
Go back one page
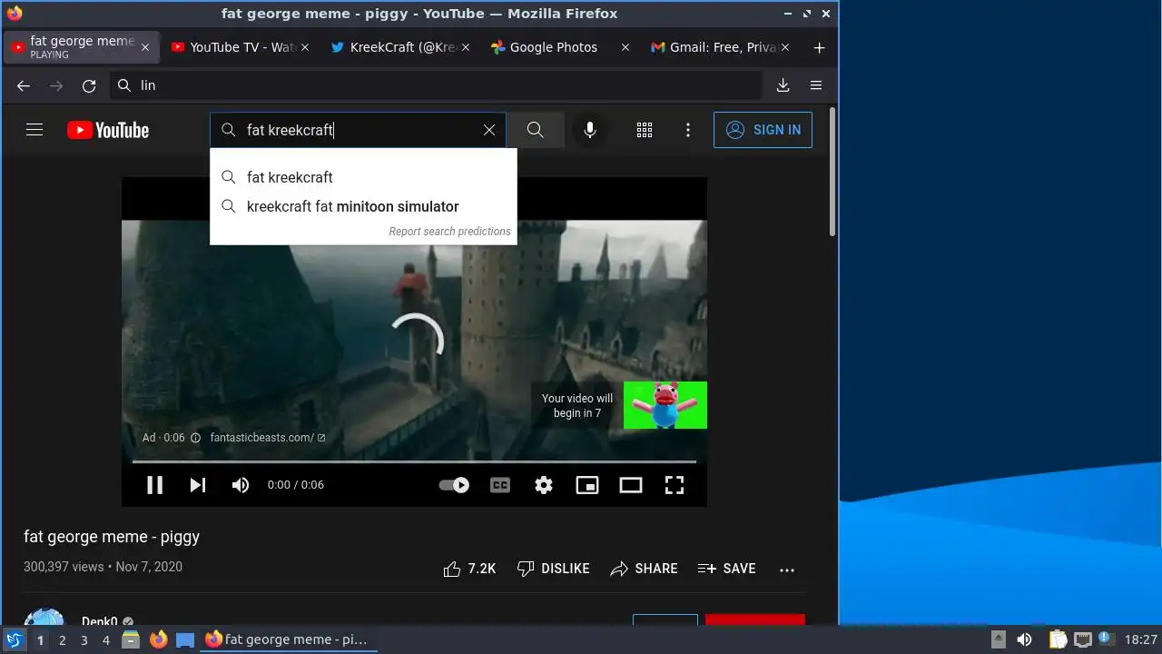pyautogui.click(x=24, y=85)
